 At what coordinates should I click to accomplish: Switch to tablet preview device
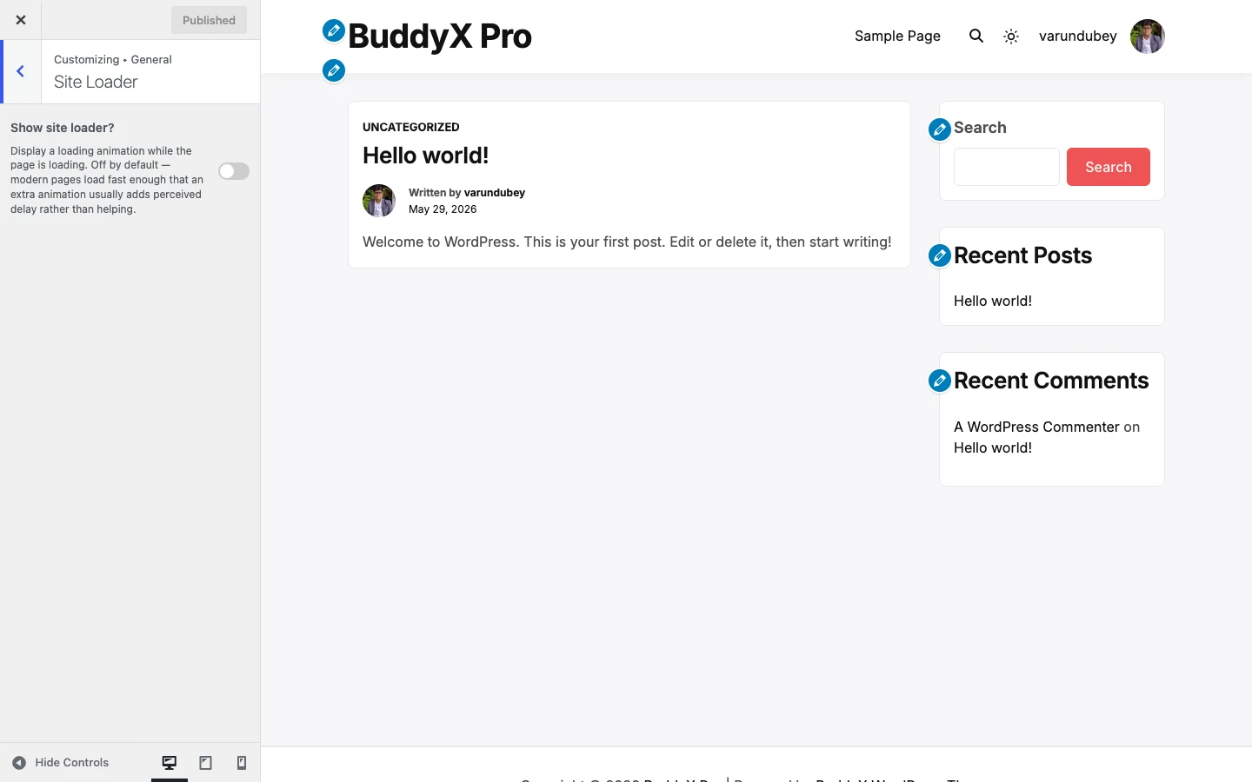tap(206, 763)
